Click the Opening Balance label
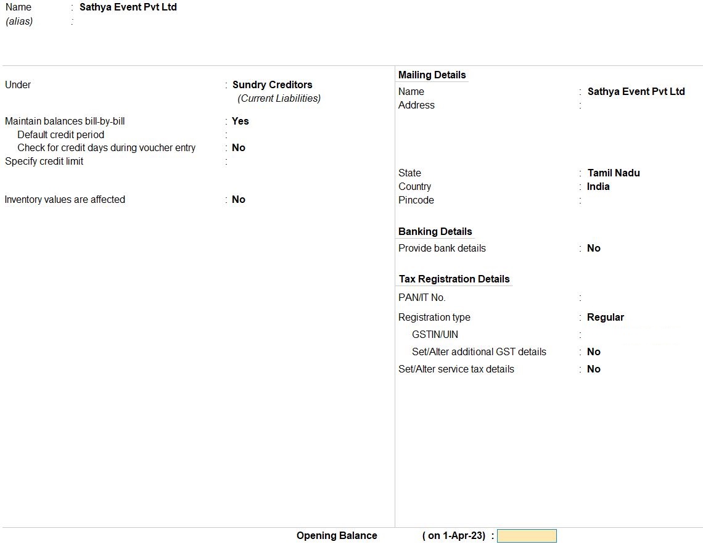This screenshot has width=703, height=547. point(337,536)
